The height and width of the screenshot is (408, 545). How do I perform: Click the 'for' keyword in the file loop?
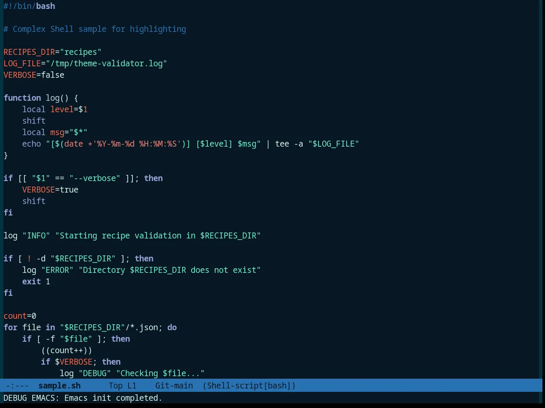[x=11, y=327]
